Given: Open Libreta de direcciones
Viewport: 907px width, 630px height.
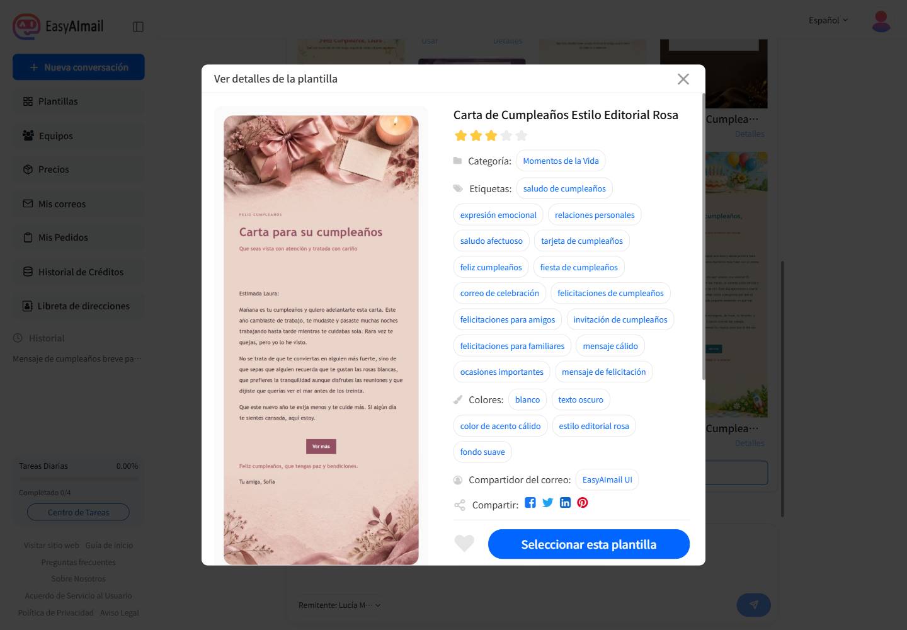Looking at the screenshot, I should pyautogui.click(x=79, y=306).
